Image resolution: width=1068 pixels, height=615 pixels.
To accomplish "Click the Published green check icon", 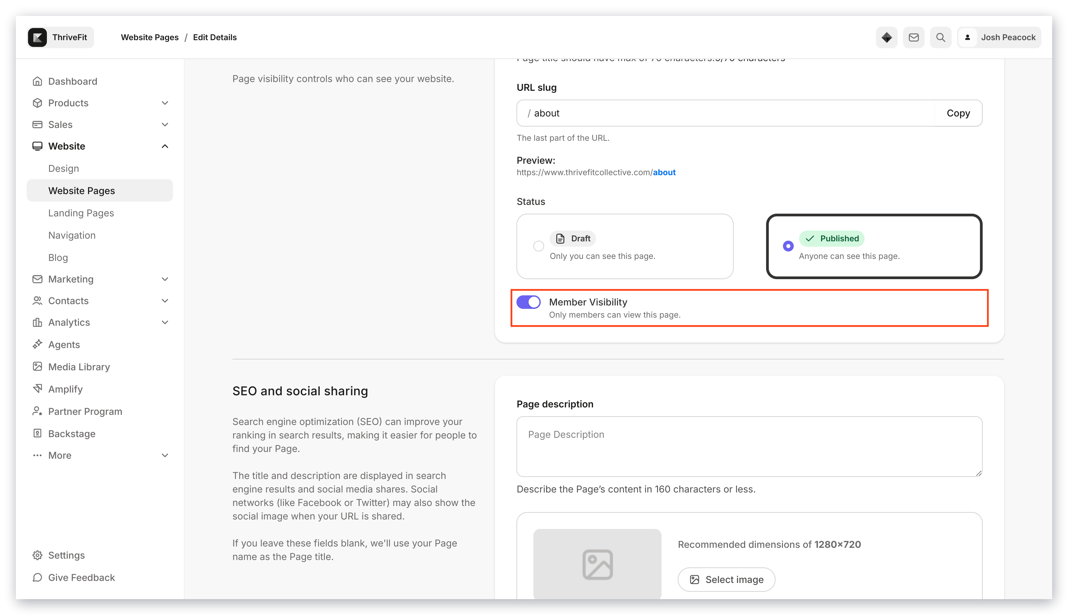I will (x=810, y=238).
